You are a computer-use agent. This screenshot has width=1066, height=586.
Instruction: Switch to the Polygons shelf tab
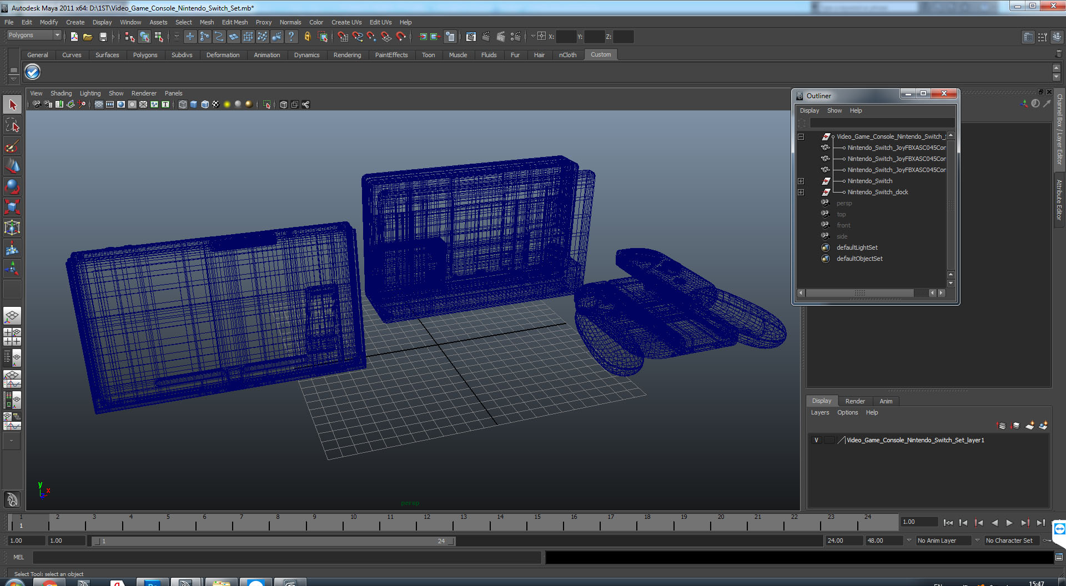tap(145, 55)
